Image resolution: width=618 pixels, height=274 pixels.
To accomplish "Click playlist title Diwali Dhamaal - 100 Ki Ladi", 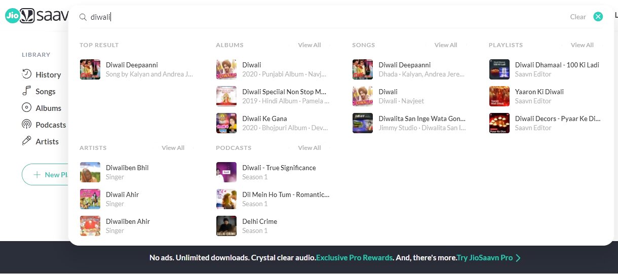I will point(557,65).
